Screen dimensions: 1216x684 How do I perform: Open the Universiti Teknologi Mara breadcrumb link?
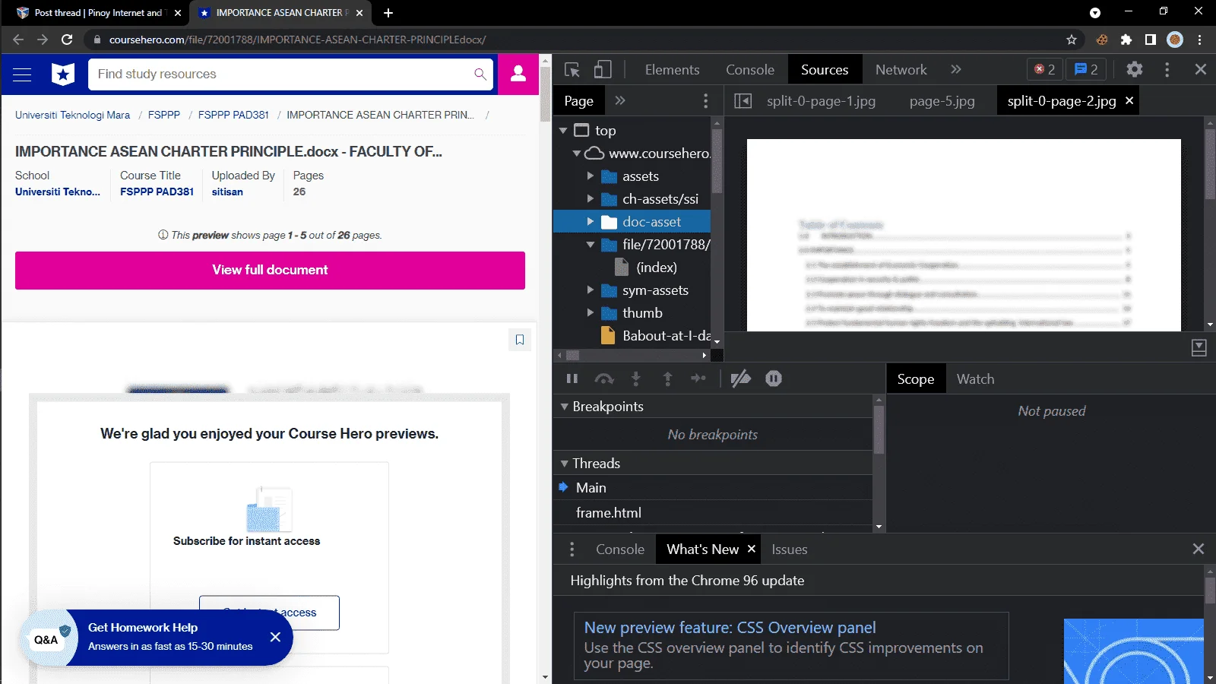pos(72,115)
